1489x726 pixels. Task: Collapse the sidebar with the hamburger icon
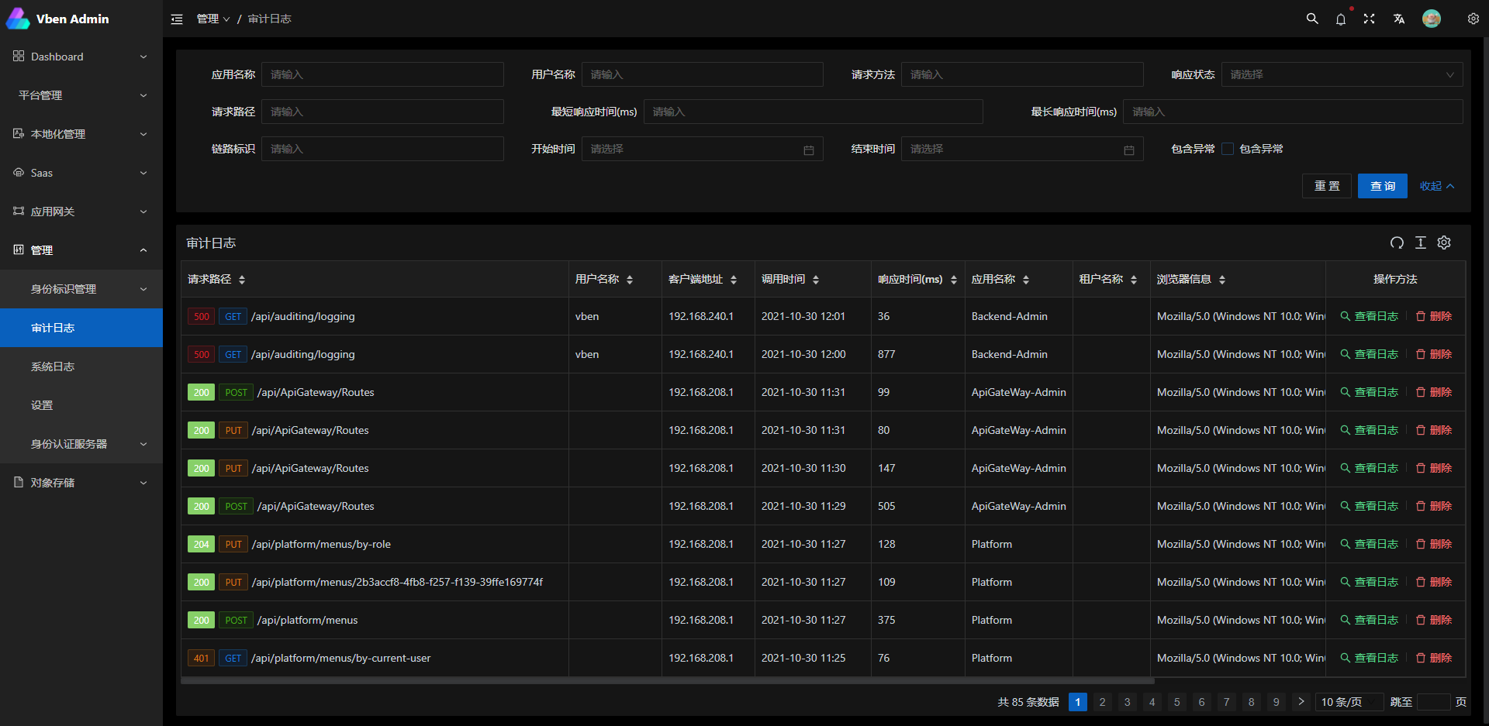177,19
